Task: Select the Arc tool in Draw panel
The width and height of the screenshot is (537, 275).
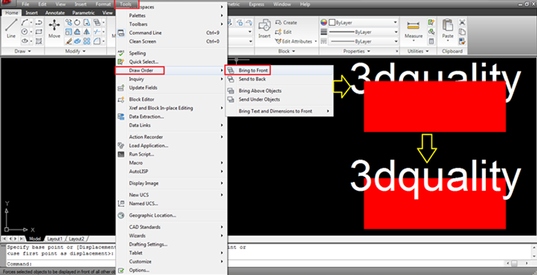Action: click(x=24, y=22)
